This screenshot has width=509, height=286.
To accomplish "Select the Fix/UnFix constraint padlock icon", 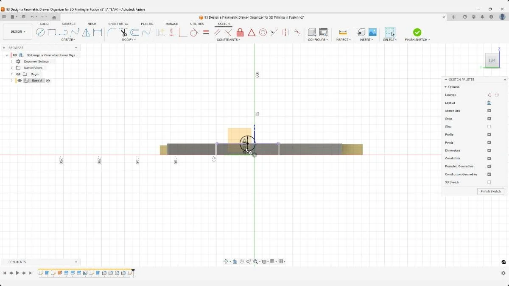I will (240, 32).
